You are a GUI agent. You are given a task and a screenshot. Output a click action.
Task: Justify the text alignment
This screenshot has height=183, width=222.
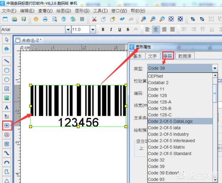(173, 29)
